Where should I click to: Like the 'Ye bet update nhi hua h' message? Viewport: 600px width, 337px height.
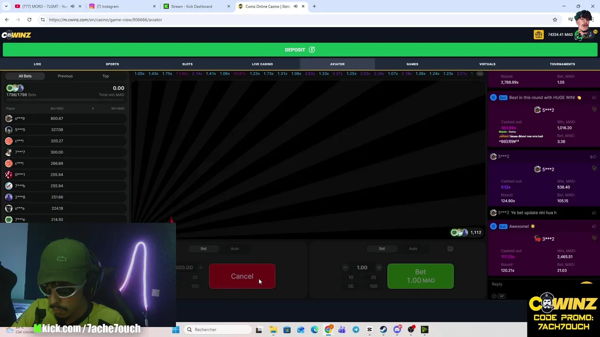(x=594, y=212)
